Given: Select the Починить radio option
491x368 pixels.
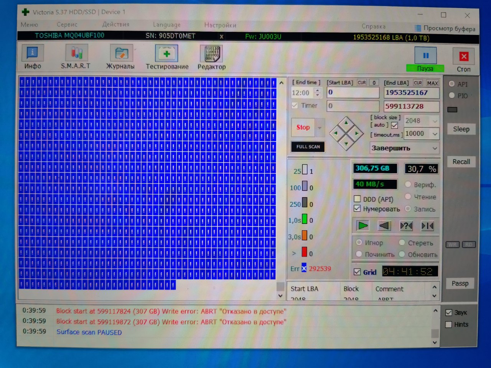Looking at the screenshot, I should tap(359, 254).
